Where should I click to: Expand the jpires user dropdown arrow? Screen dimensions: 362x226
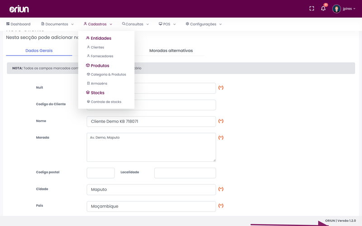coord(354,9)
